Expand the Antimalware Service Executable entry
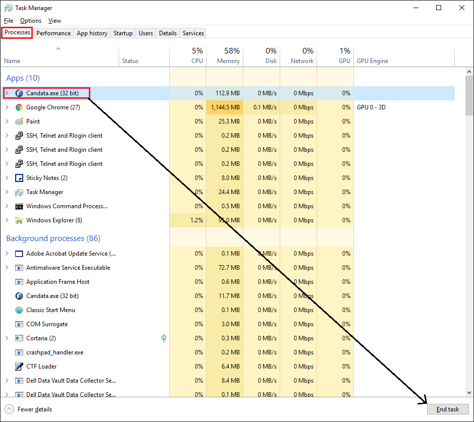 pyautogui.click(x=7, y=267)
